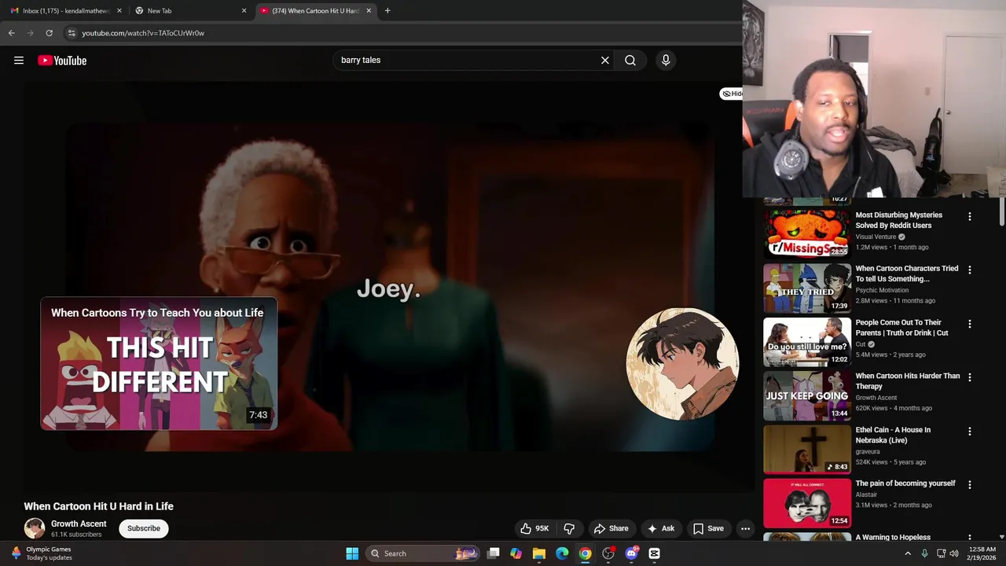Start voice search with microphone
The height and width of the screenshot is (566, 1006).
pyautogui.click(x=666, y=61)
